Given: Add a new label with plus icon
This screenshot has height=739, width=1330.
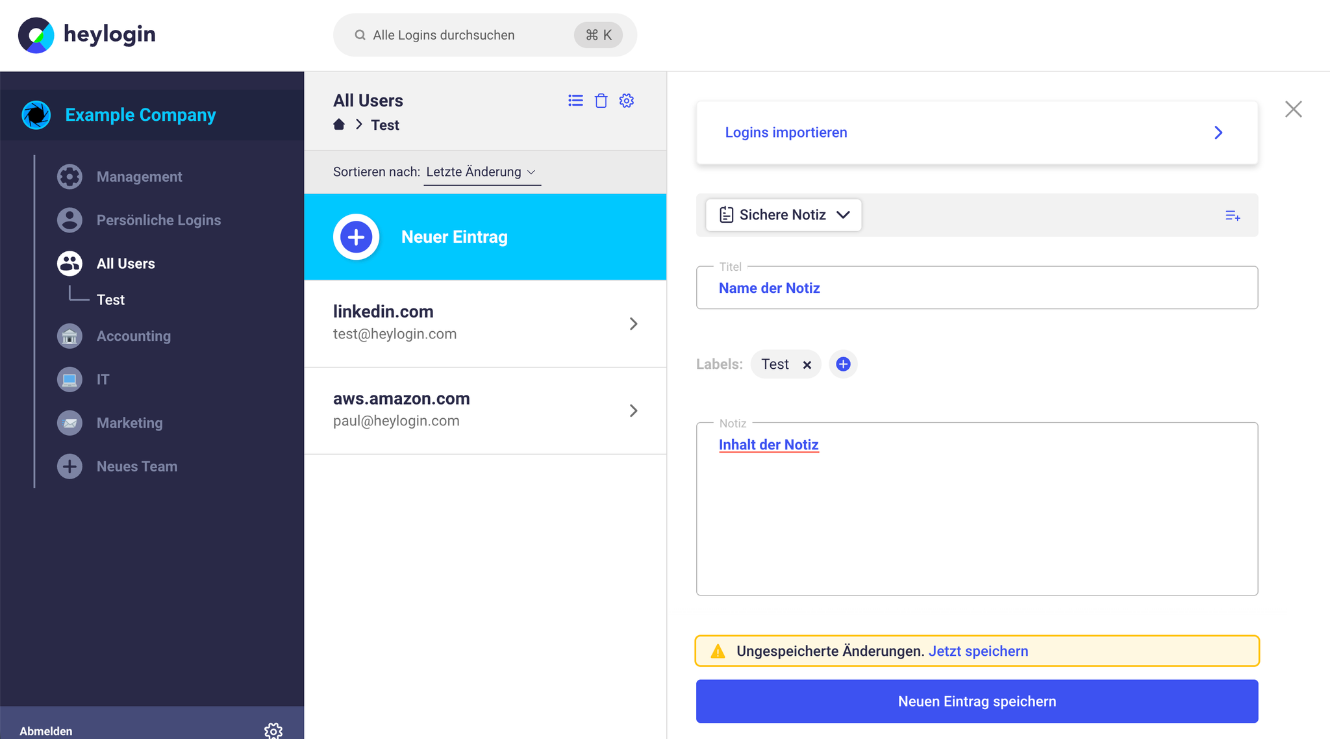Looking at the screenshot, I should pos(843,364).
